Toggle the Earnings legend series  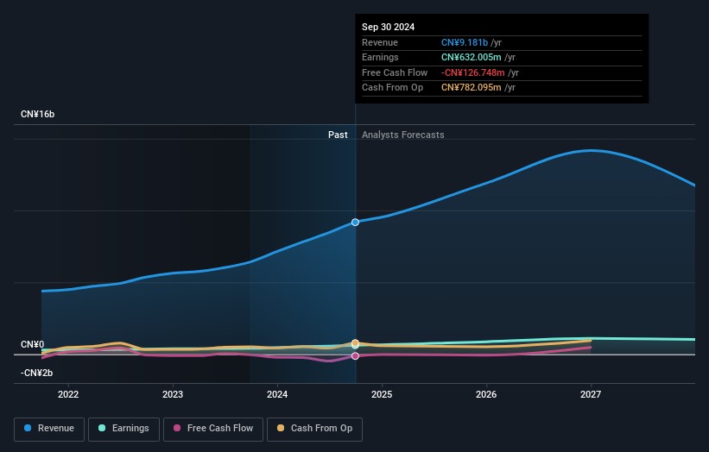pos(123,429)
